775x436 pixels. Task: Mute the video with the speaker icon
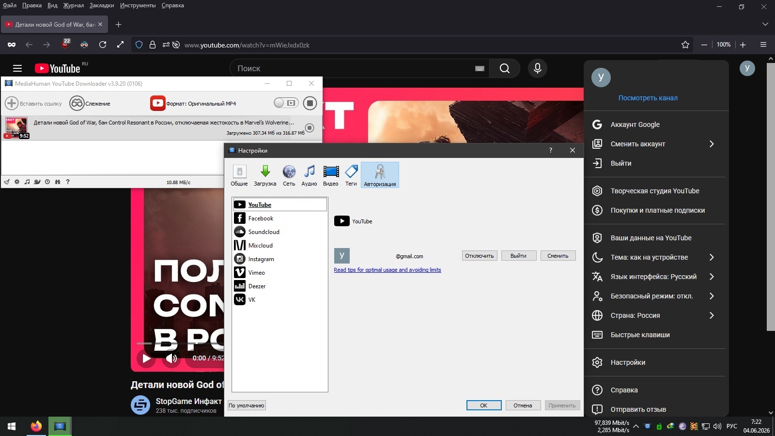point(171,358)
